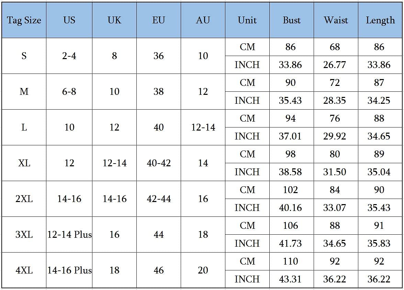Image resolution: width=404 pixels, height=290 pixels.
Task: Click the EU column header
Action: click(159, 20)
